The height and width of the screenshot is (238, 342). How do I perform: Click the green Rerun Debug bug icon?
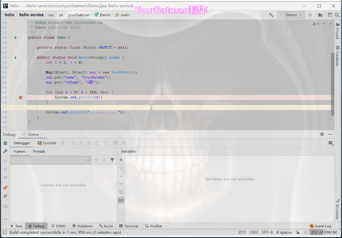tap(5, 143)
